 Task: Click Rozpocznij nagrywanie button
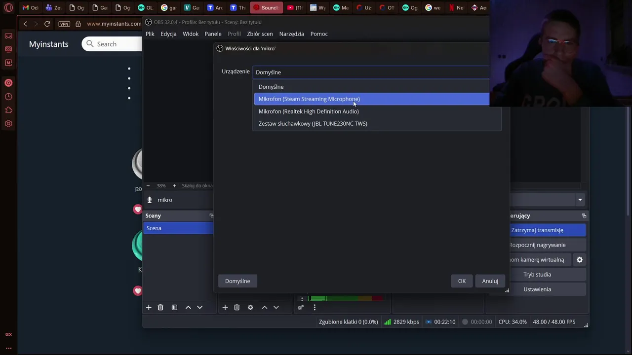548,245
